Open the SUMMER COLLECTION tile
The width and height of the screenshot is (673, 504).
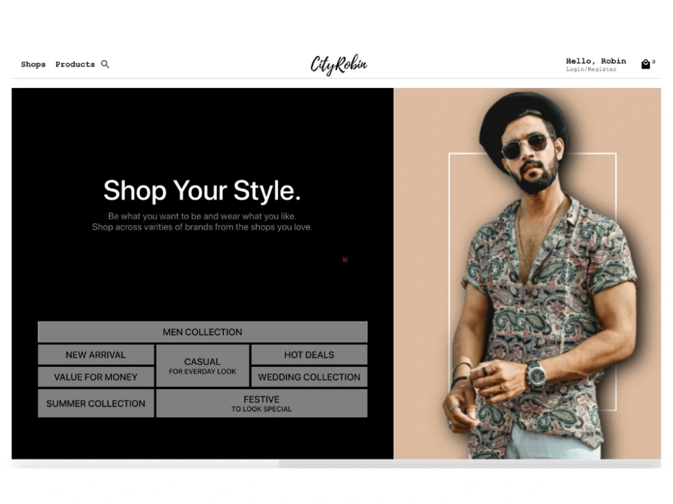click(96, 403)
